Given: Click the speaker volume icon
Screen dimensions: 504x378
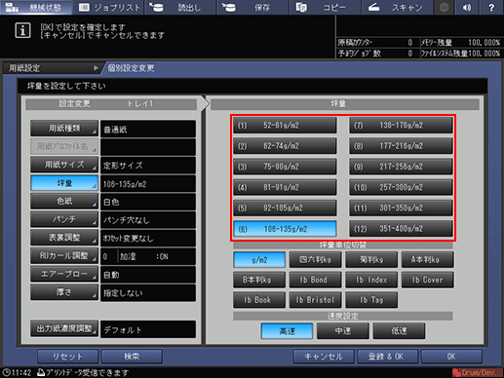Looking at the screenshot, I should pyautogui.click(x=467, y=7).
